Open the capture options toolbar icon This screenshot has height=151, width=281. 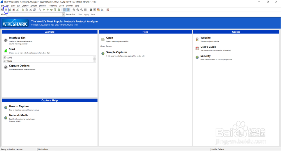6,10
